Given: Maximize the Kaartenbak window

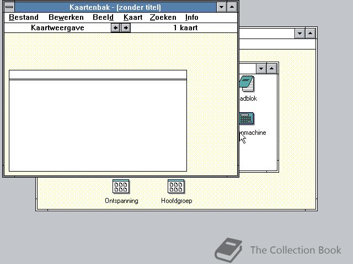Looking at the screenshot, I should click(232, 7).
